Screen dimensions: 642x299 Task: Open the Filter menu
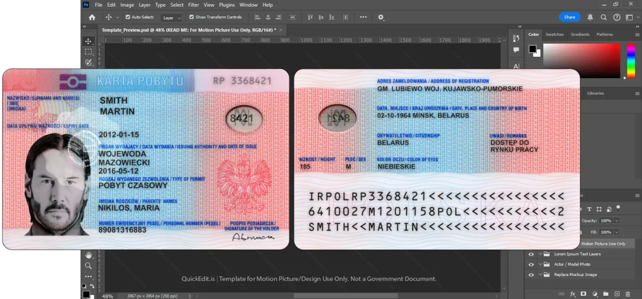click(x=194, y=5)
